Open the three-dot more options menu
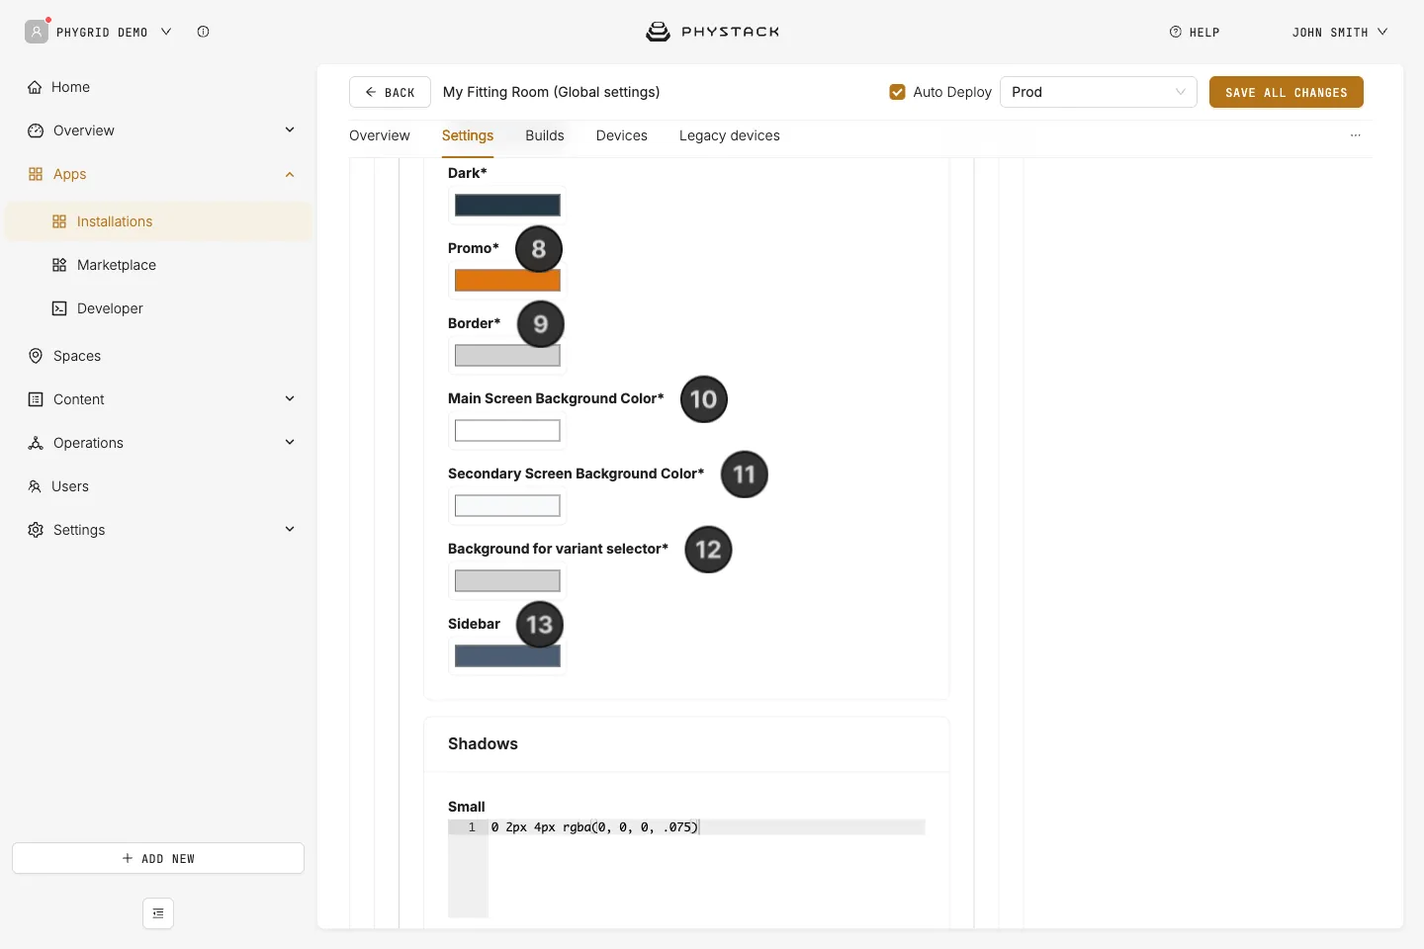The height and width of the screenshot is (949, 1424). 1356,135
